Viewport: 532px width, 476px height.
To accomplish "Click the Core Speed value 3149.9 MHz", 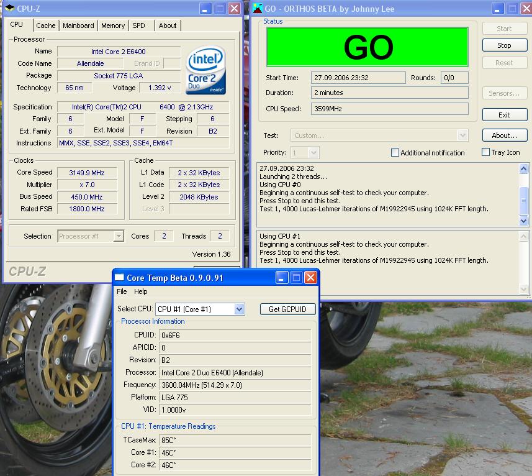I will click(87, 173).
